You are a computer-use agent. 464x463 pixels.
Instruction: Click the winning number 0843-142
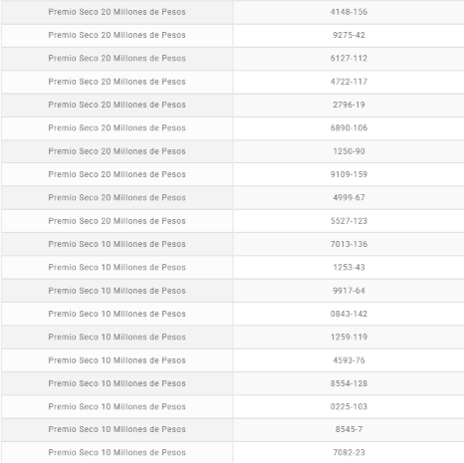[x=348, y=314]
